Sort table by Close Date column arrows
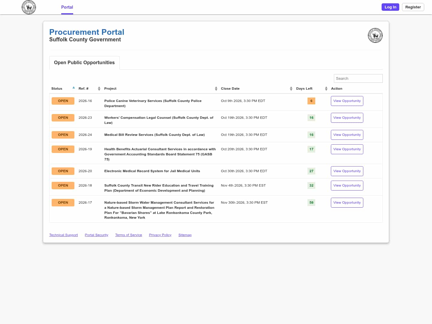This screenshot has width=432, height=324. (291, 88)
